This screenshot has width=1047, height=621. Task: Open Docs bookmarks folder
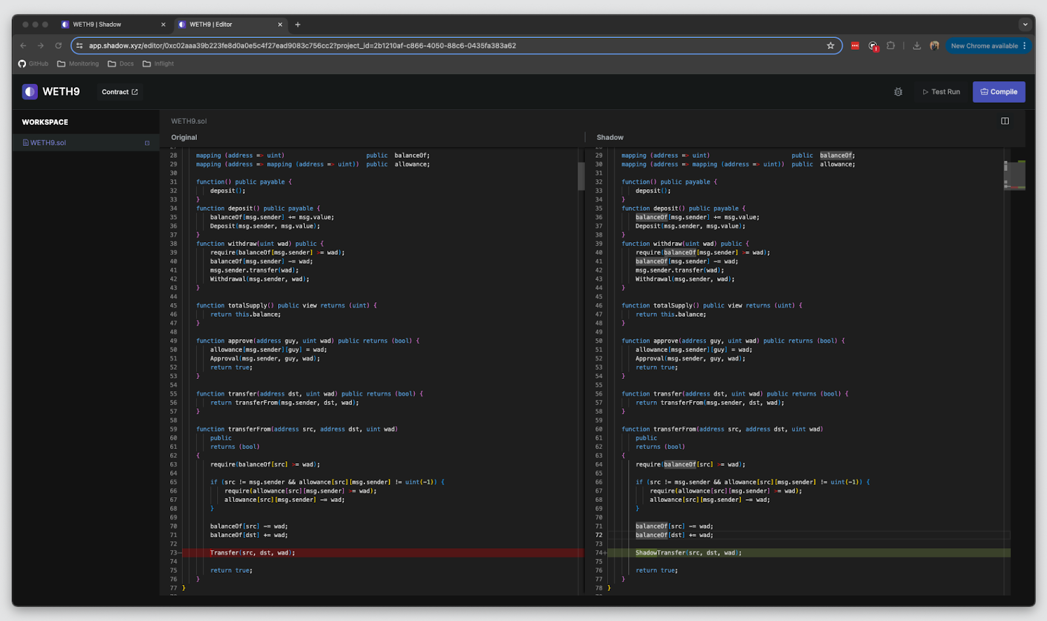120,63
